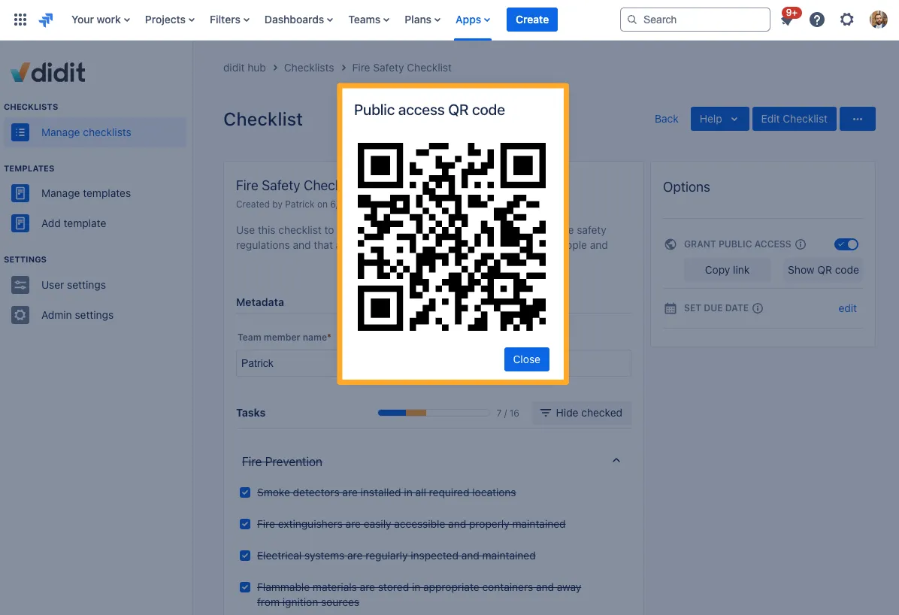This screenshot has height=615, width=899.
Task: Click the Create button
Action: pyautogui.click(x=532, y=20)
